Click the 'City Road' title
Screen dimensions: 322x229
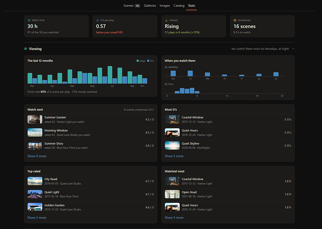pyautogui.click(x=51, y=179)
